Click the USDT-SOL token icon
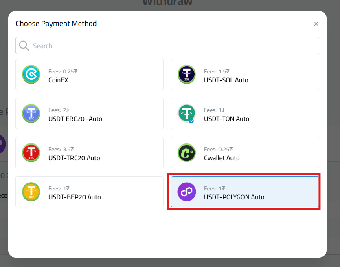 click(186, 75)
